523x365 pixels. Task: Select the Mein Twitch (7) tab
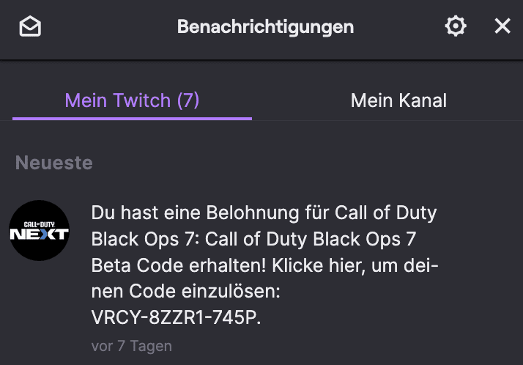132,100
